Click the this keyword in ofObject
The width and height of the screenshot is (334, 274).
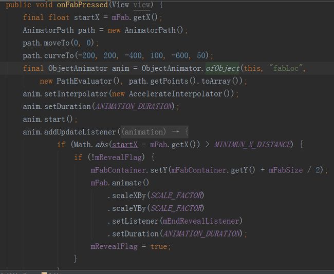click(x=252, y=68)
